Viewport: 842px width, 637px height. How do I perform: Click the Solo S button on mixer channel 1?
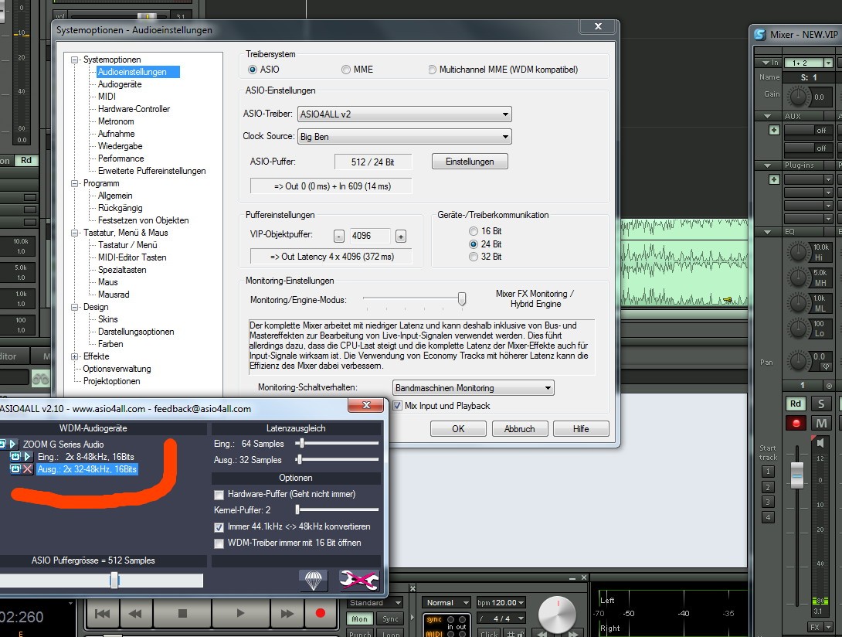[x=821, y=404]
